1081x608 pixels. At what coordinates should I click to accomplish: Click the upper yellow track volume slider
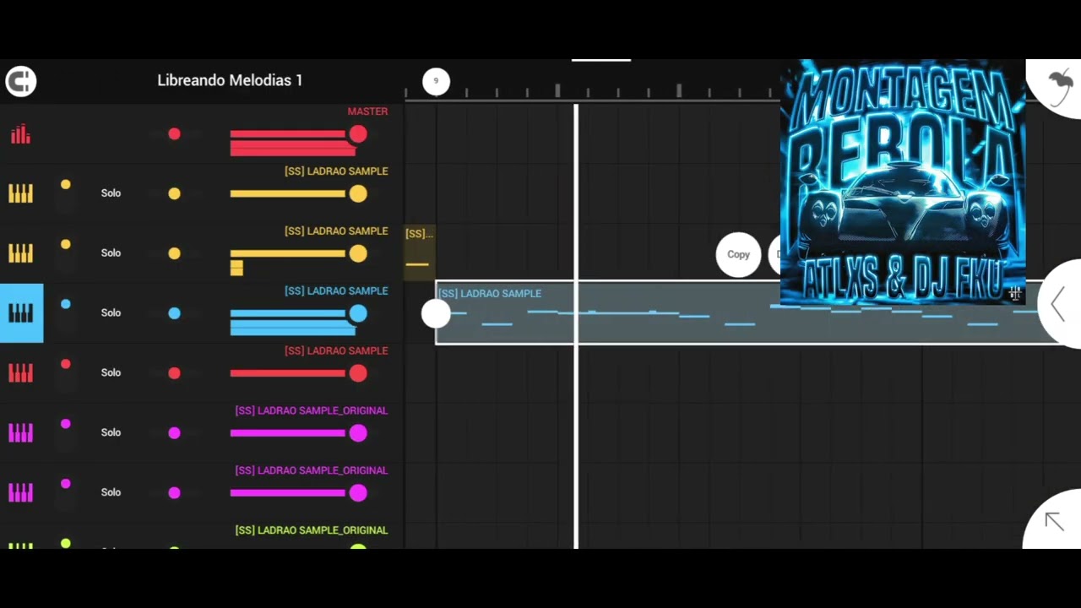tap(298, 194)
